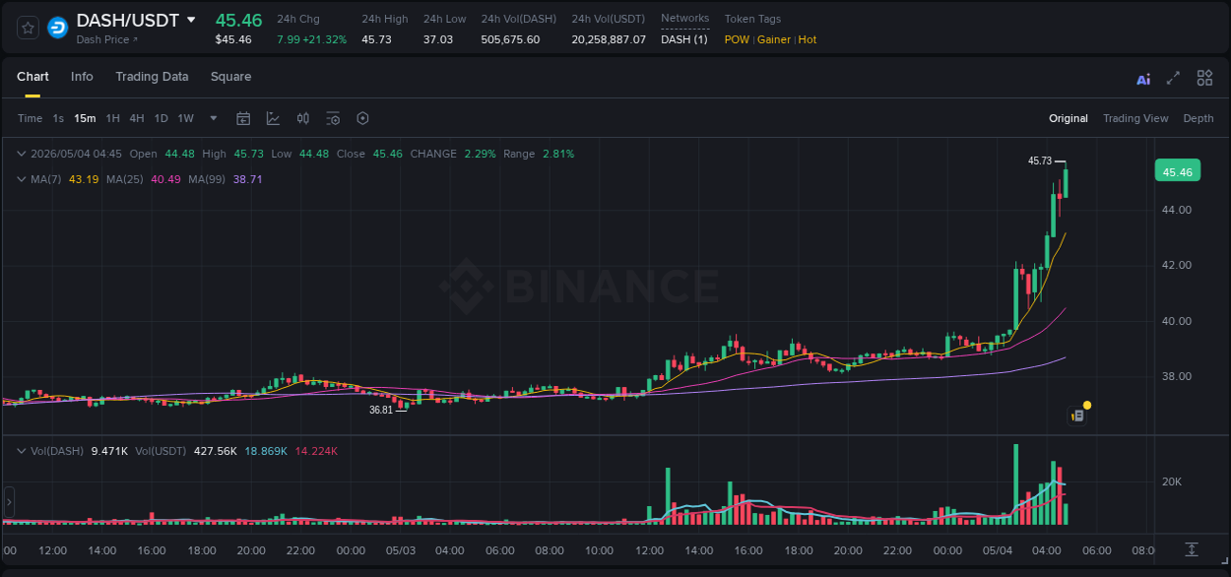1231x577 pixels.
Task: Click the hexagon chart preferences icon
Action: [362, 118]
